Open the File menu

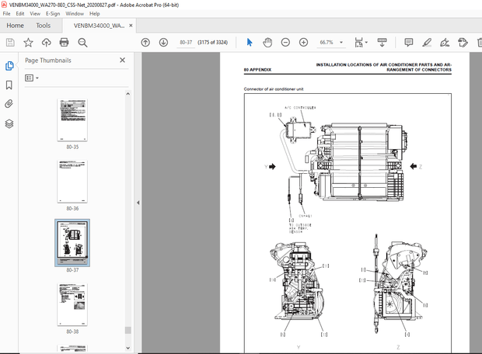(6, 13)
